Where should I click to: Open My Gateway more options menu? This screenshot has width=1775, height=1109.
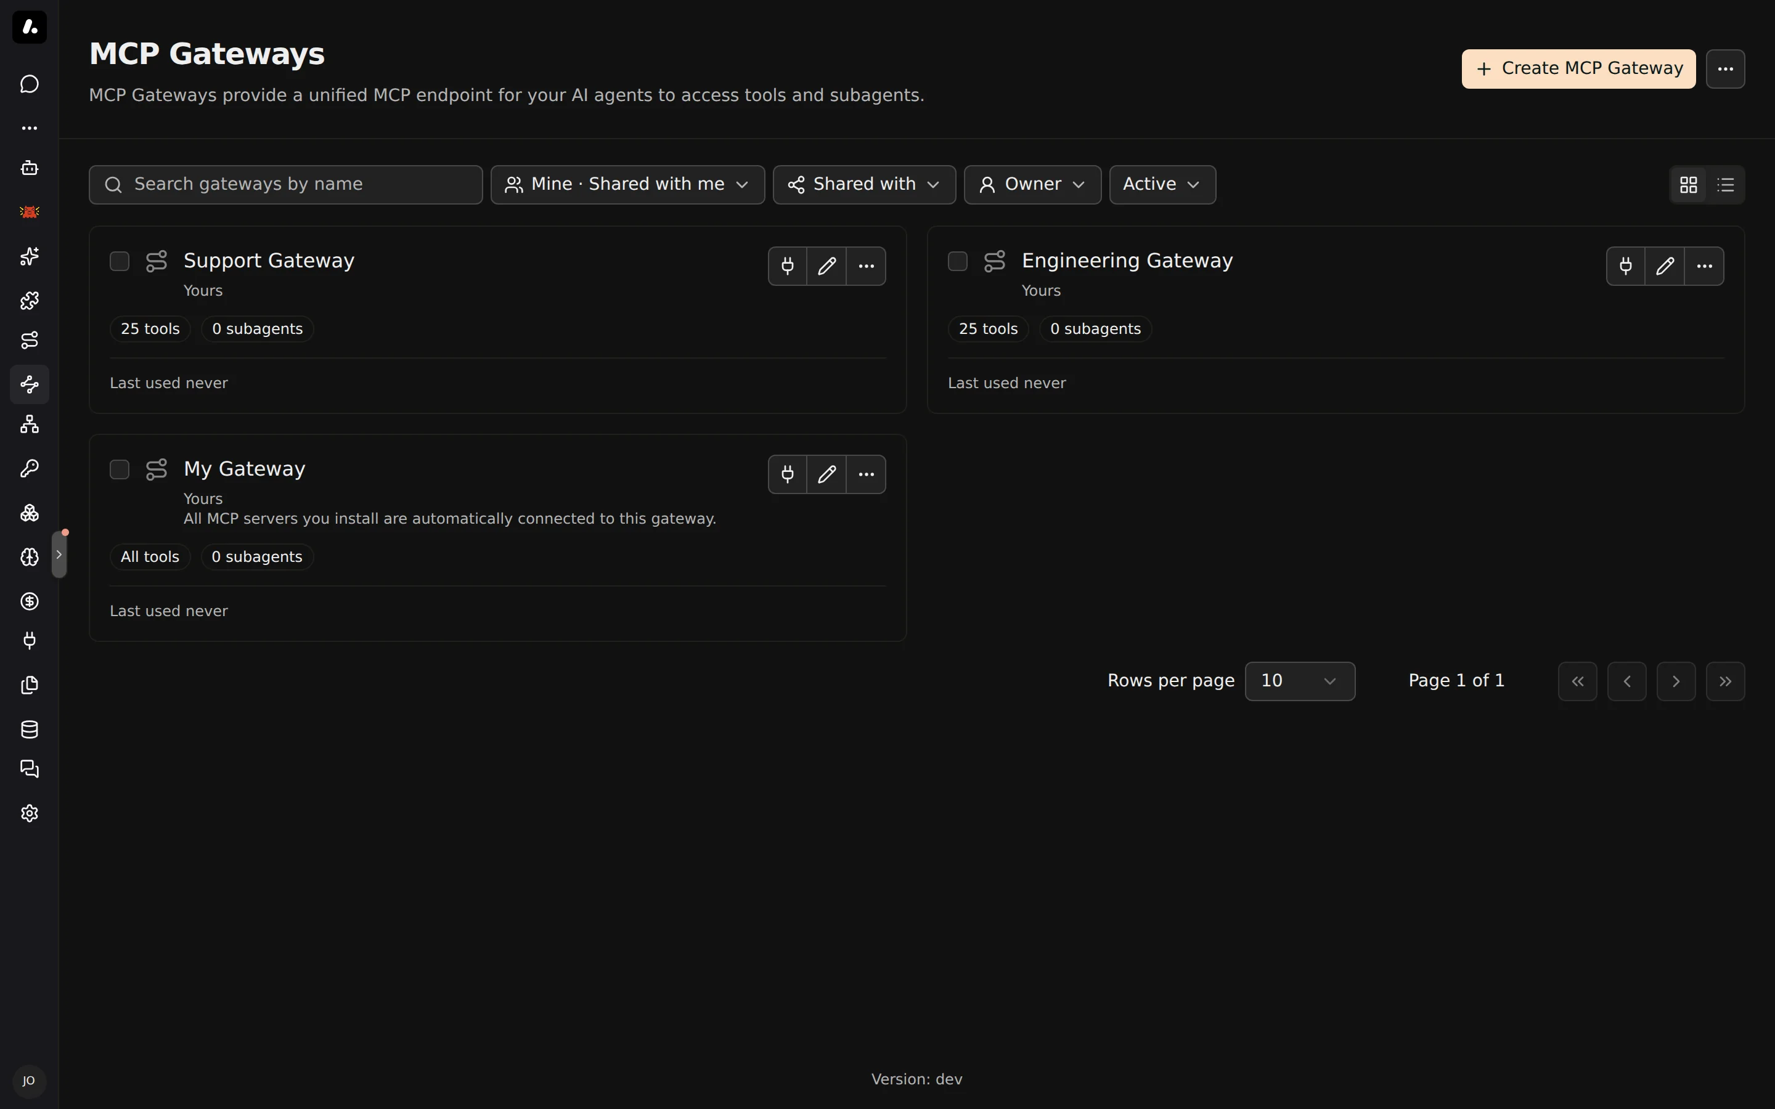tap(866, 474)
